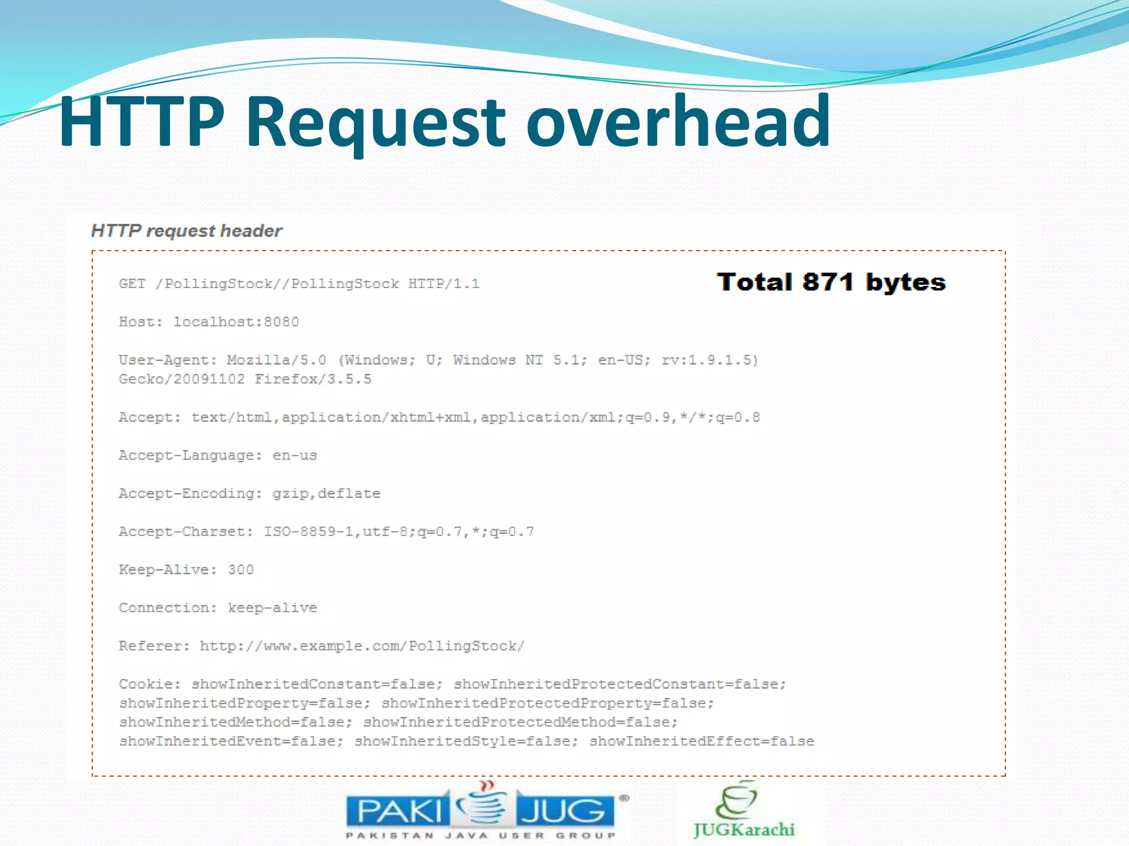Click the User-Agent Mozilla/5.0 line
Image resolution: width=1129 pixels, height=846 pixels.
point(439,360)
